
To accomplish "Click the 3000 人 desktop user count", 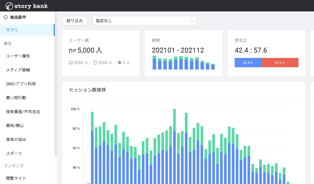I will click(x=81, y=63).
